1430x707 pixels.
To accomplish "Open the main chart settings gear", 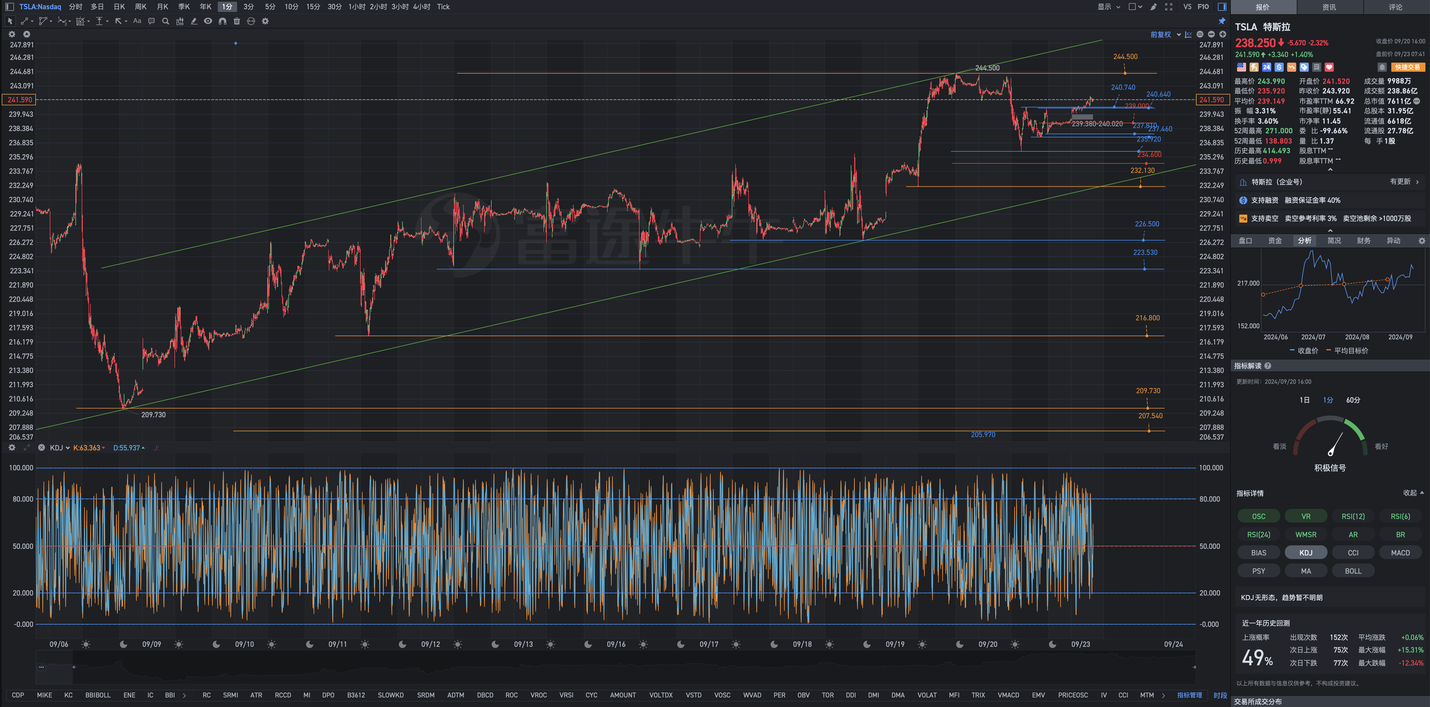I will [x=12, y=34].
